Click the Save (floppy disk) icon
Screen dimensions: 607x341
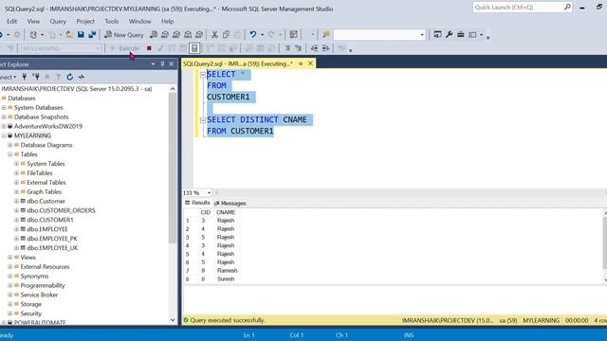(81, 35)
